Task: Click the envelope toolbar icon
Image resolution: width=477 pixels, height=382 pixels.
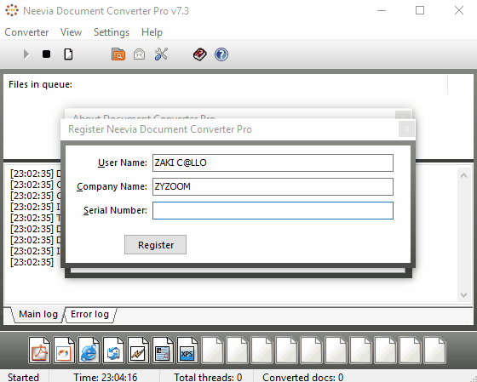Action: coord(140,54)
